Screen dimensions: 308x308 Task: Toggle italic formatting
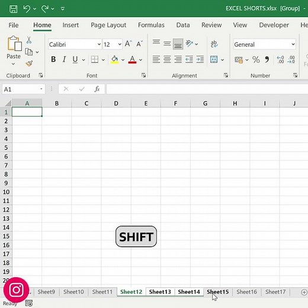(64, 59)
